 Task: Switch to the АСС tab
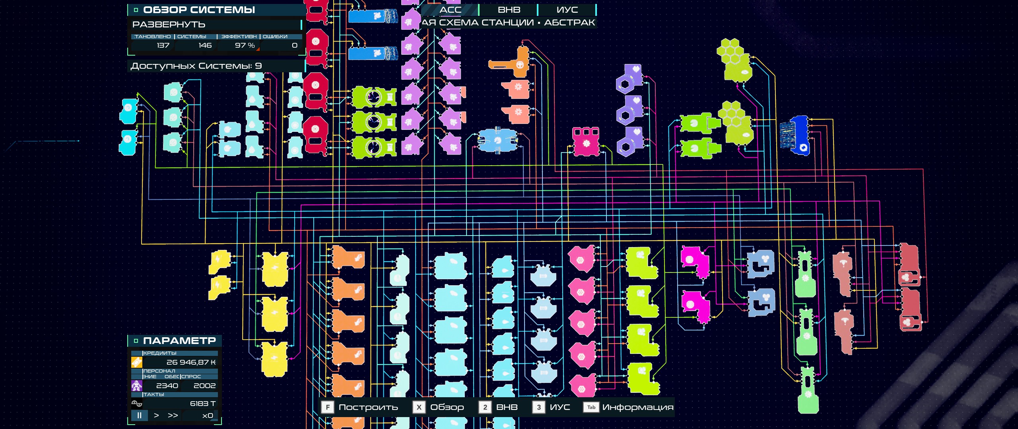(x=450, y=10)
